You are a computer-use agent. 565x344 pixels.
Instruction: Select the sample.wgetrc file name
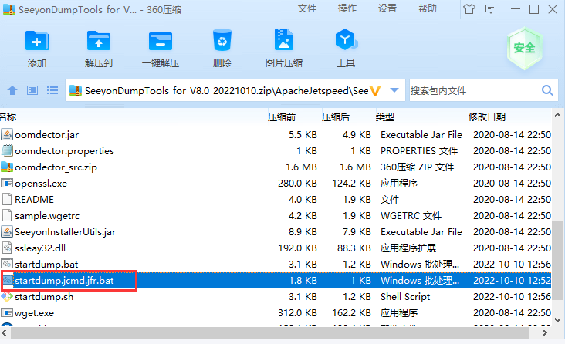point(47,216)
